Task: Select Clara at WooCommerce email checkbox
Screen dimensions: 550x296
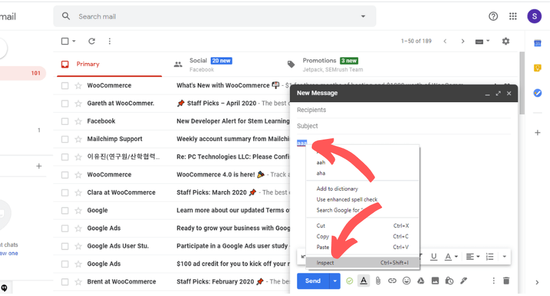Action: click(x=65, y=193)
